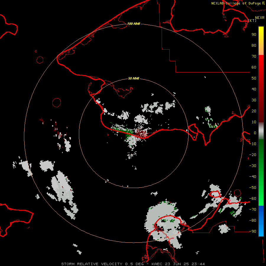Select the "-70" value on the velocity scale
Image resolution: width=266 pixels, height=266 pixels.
point(253,210)
